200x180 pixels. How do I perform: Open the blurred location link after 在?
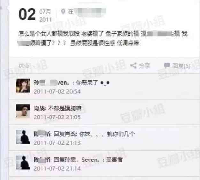coord(90,12)
